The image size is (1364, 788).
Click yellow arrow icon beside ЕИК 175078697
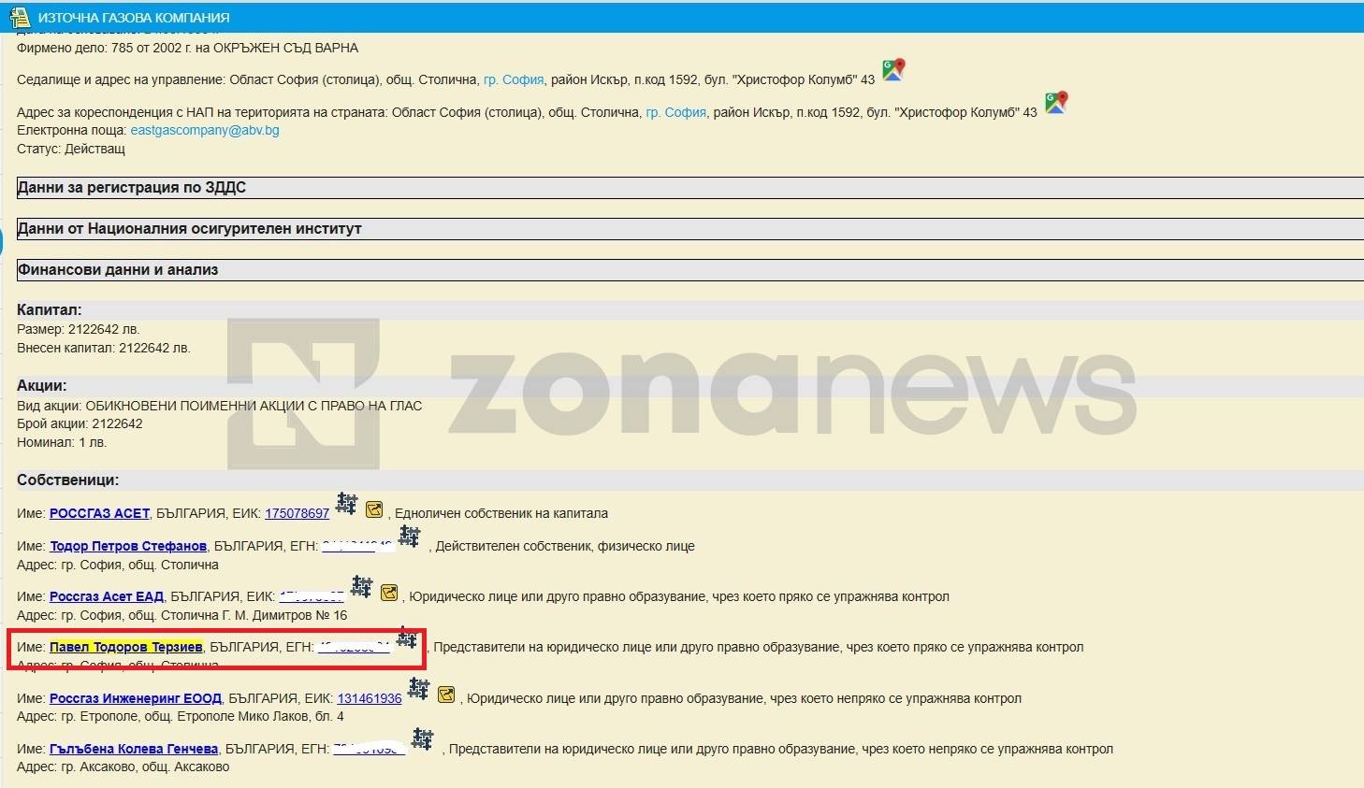click(x=374, y=509)
